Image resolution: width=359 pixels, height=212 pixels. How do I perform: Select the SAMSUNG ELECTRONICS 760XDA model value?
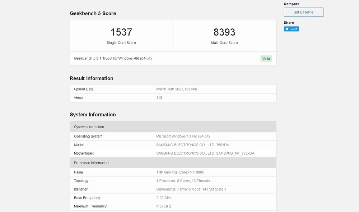pos(192,145)
